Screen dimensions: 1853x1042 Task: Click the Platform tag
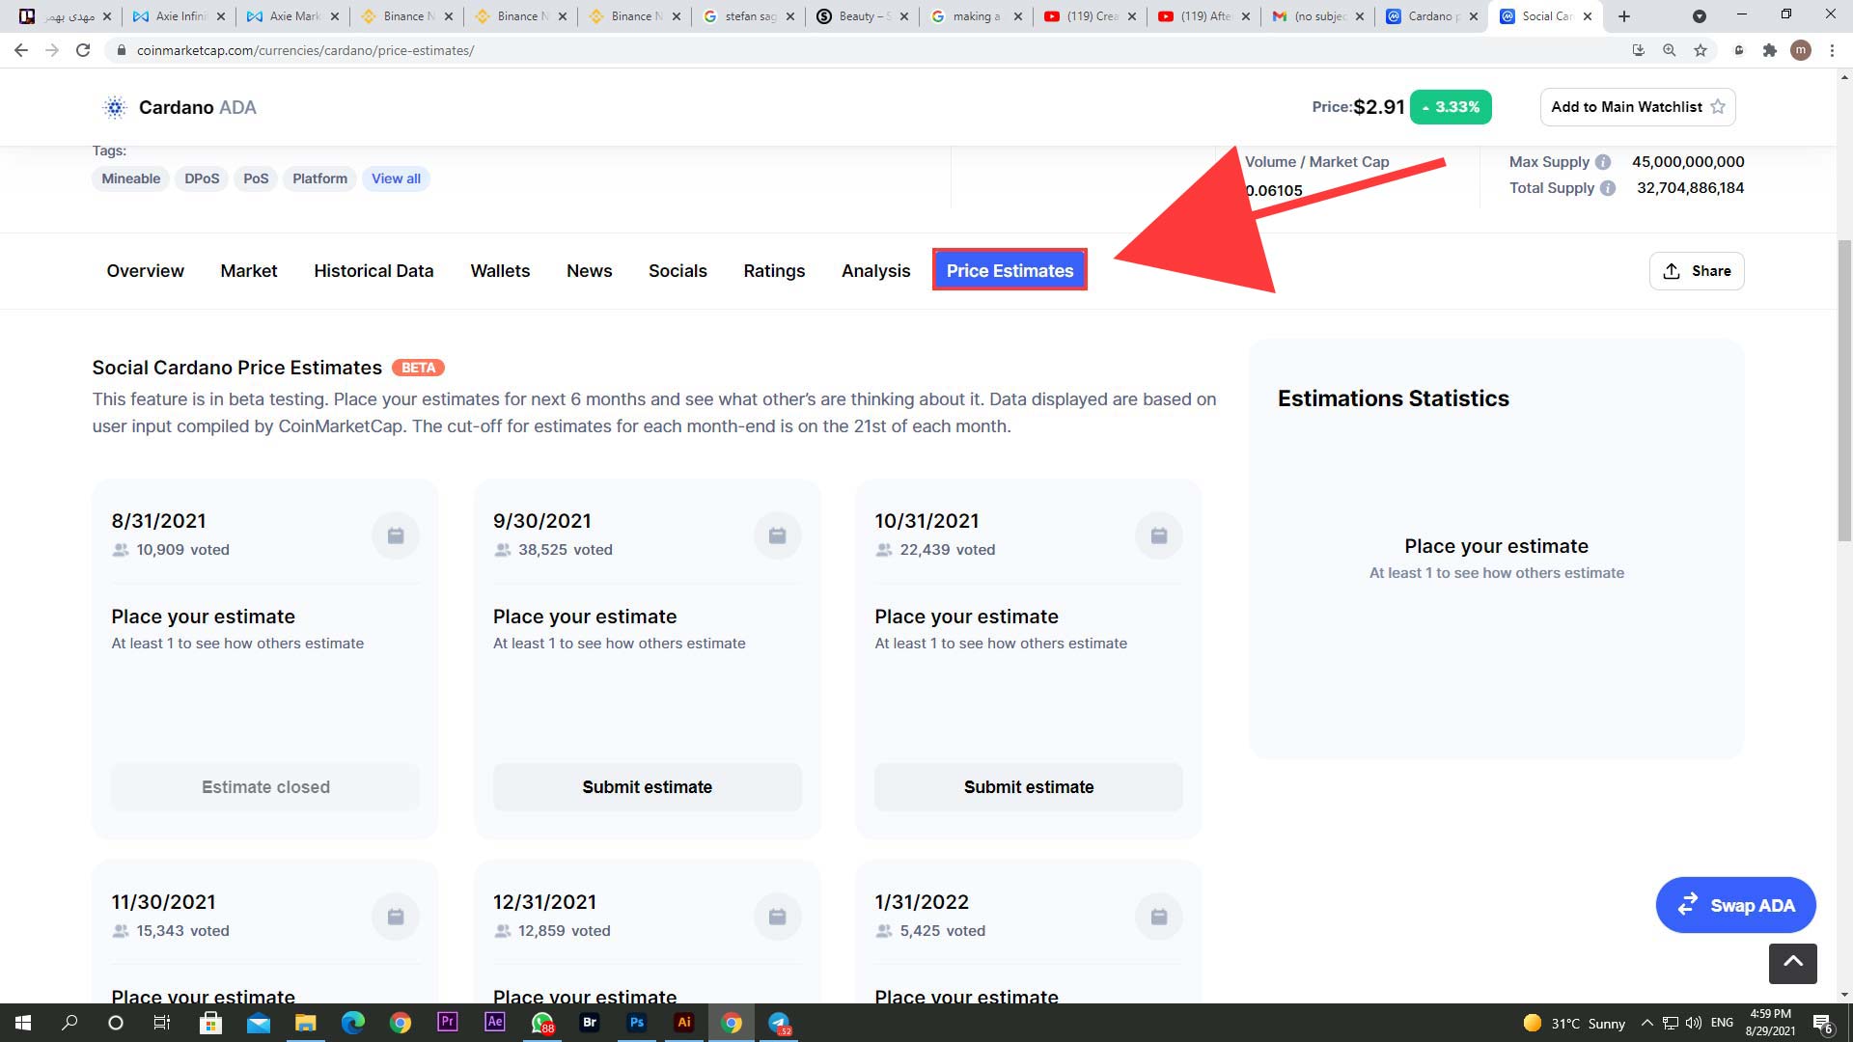[x=319, y=178]
